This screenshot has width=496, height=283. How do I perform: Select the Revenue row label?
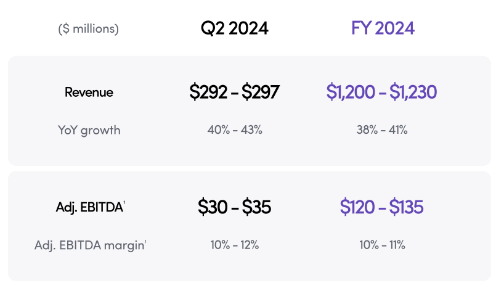(89, 92)
